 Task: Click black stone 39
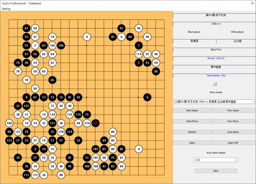(18, 158)
